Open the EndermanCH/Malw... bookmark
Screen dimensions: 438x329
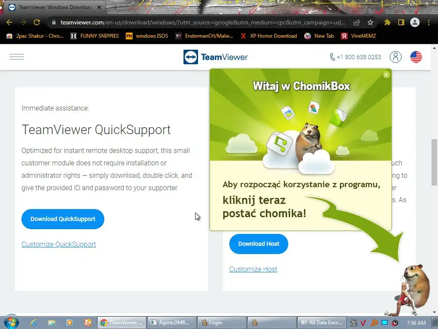point(204,36)
